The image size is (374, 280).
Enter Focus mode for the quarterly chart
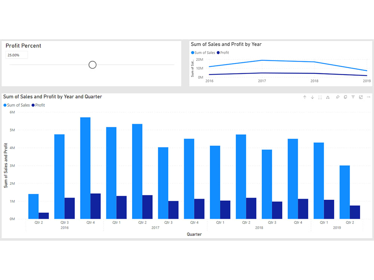tap(361, 97)
